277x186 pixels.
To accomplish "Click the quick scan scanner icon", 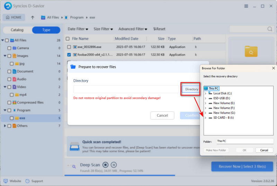I will point(74,146).
